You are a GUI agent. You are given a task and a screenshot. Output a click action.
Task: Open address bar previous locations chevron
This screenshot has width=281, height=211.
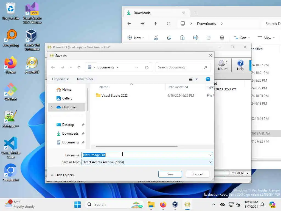point(137,68)
